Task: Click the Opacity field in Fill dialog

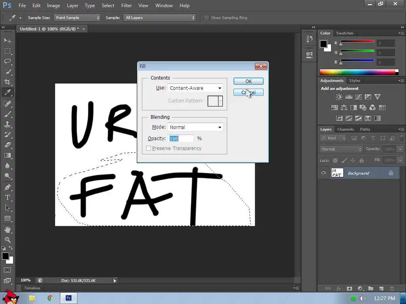Action: pyautogui.click(x=181, y=139)
